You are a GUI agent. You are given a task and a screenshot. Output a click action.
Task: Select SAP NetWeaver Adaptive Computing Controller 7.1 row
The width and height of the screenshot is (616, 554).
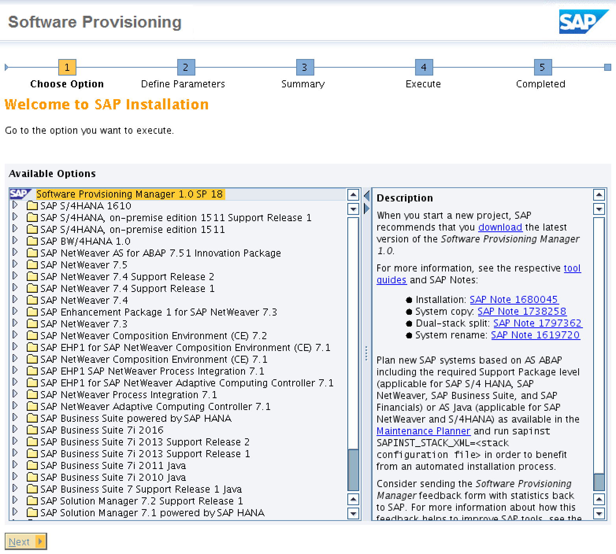click(156, 406)
